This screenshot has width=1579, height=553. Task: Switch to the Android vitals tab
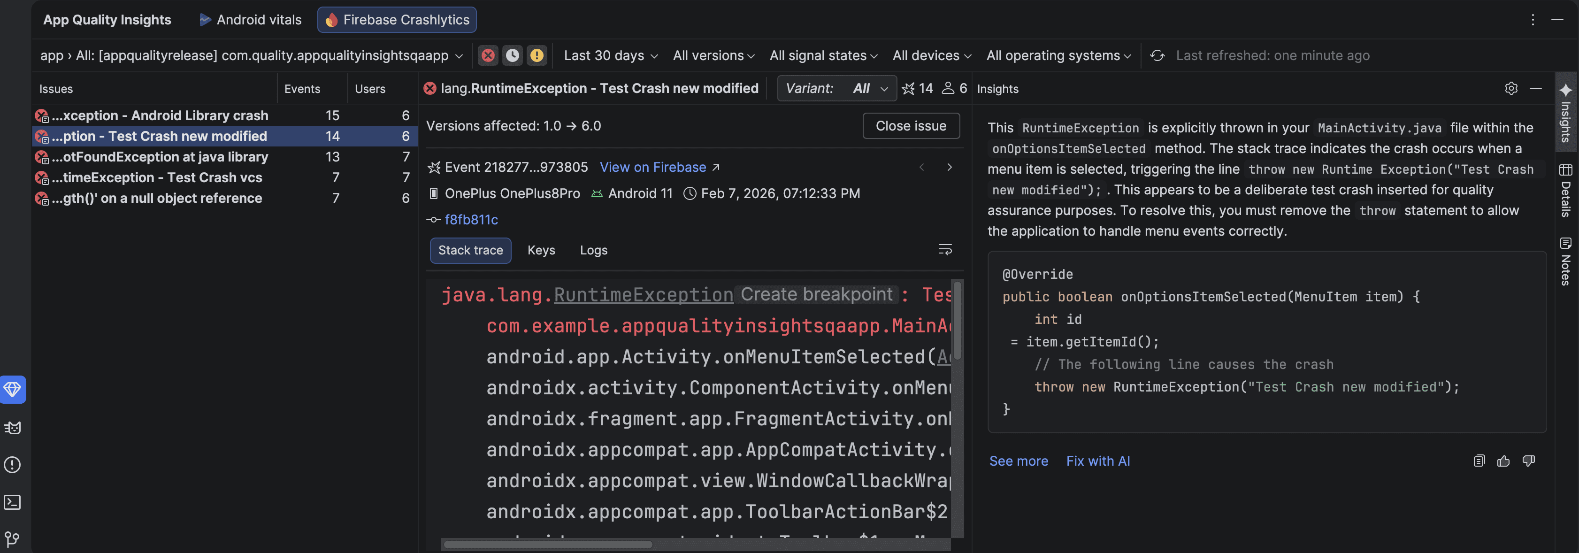(x=250, y=19)
